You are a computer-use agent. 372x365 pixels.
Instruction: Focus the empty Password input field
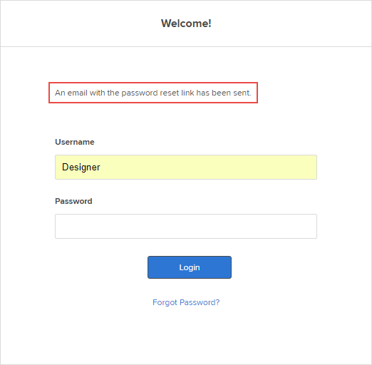(x=186, y=226)
